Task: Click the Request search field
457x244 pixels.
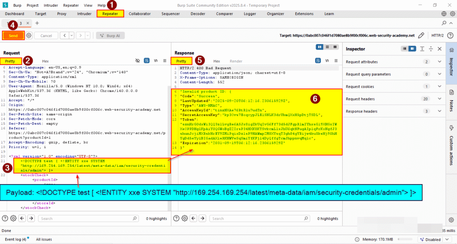Action: point(88,219)
